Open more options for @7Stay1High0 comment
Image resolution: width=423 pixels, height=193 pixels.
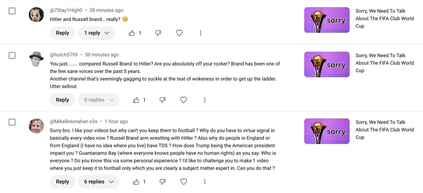pos(200,33)
